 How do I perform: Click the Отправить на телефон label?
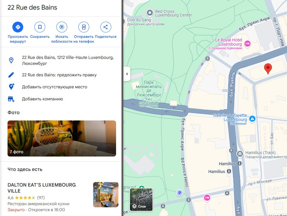click(x=84, y=39)
